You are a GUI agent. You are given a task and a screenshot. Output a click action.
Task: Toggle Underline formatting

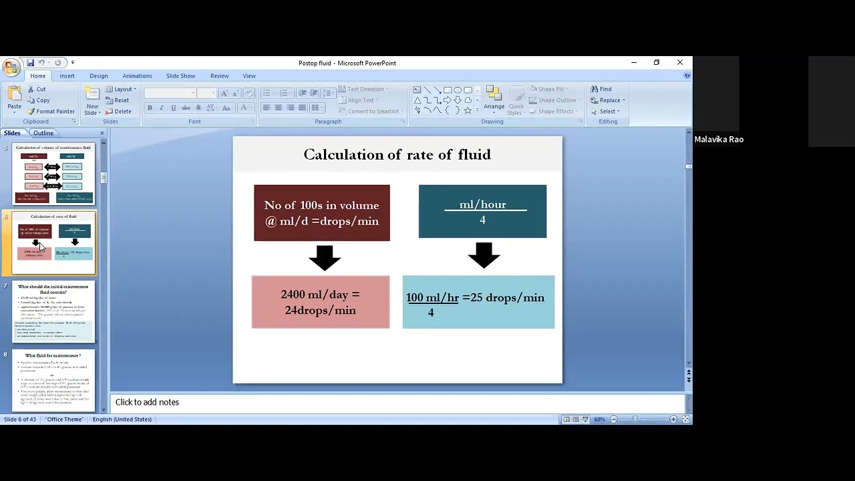coord(174,108)
